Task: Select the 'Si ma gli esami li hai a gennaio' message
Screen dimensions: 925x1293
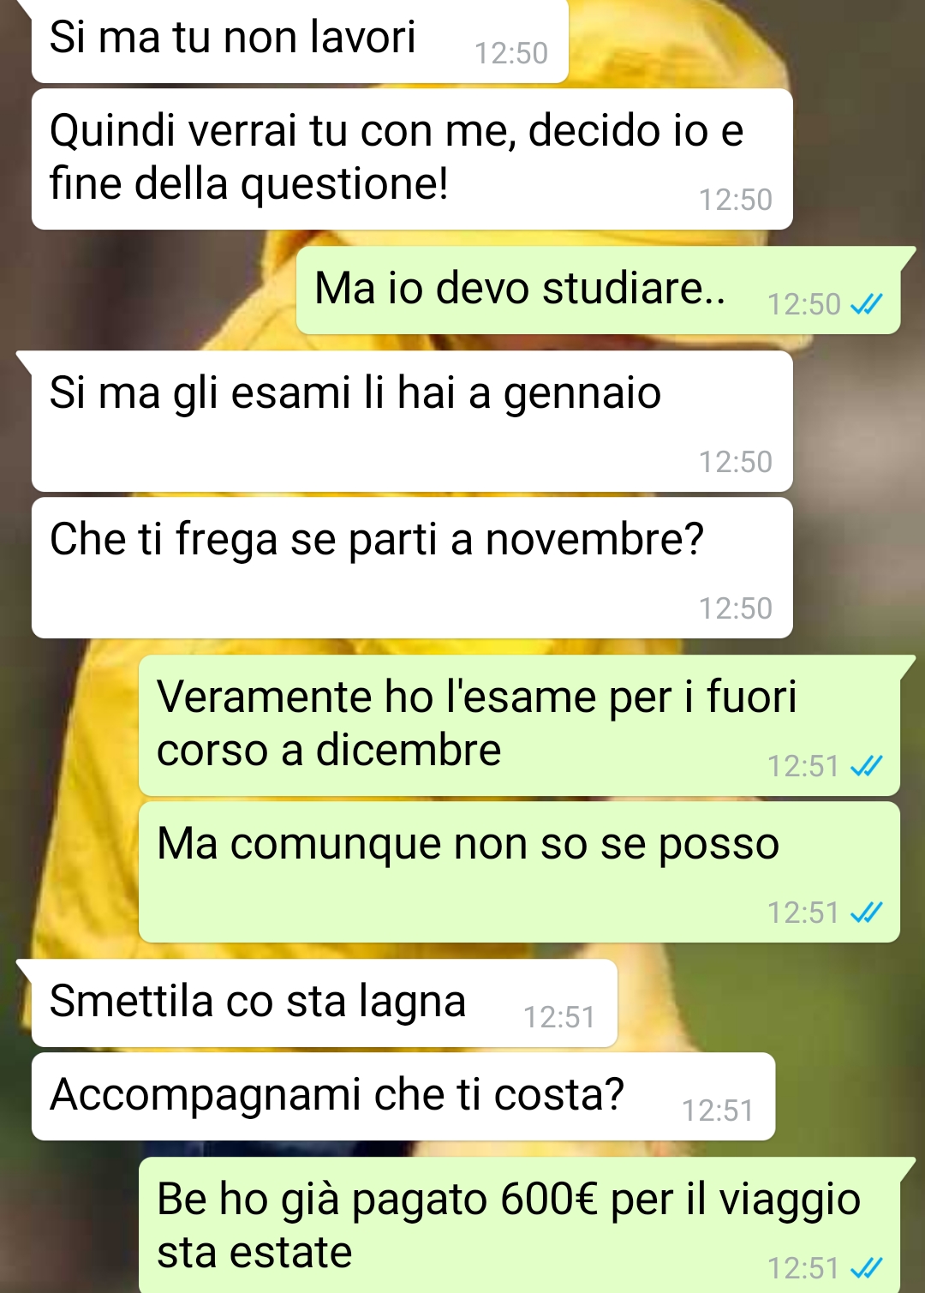Action: point(412,422)
